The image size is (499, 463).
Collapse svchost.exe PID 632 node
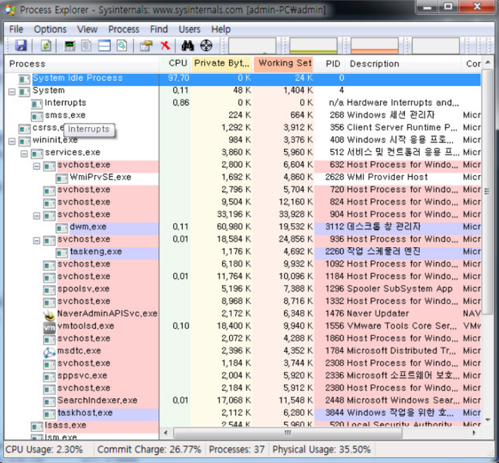[36, 166]
